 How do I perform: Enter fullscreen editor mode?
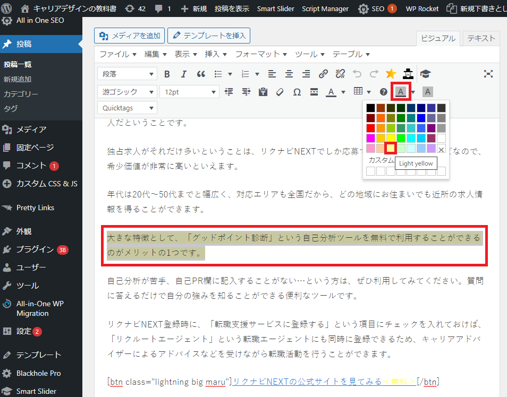(x=488, y=74)
